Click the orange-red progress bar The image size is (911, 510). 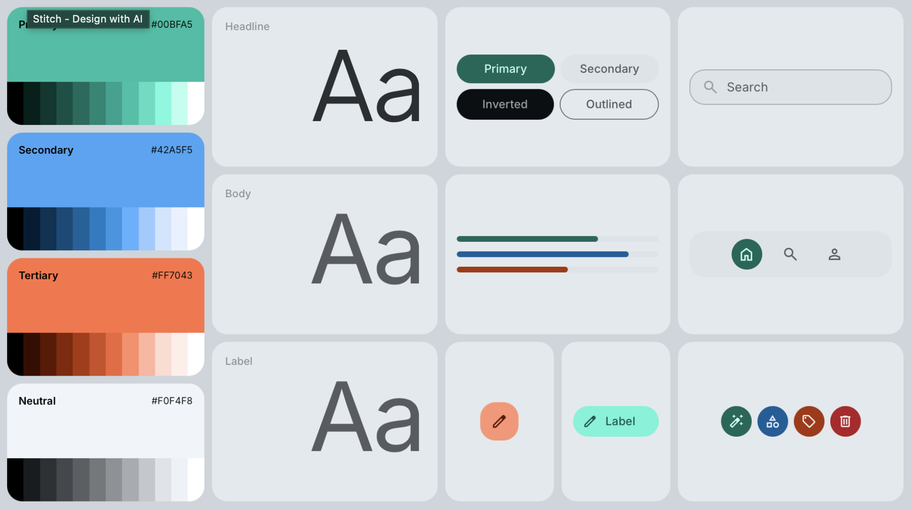[512, 270]
